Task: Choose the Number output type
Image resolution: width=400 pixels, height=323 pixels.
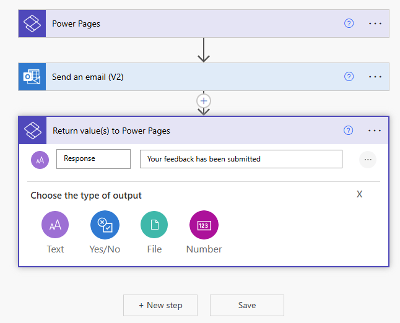Action: tap(204, 225)
